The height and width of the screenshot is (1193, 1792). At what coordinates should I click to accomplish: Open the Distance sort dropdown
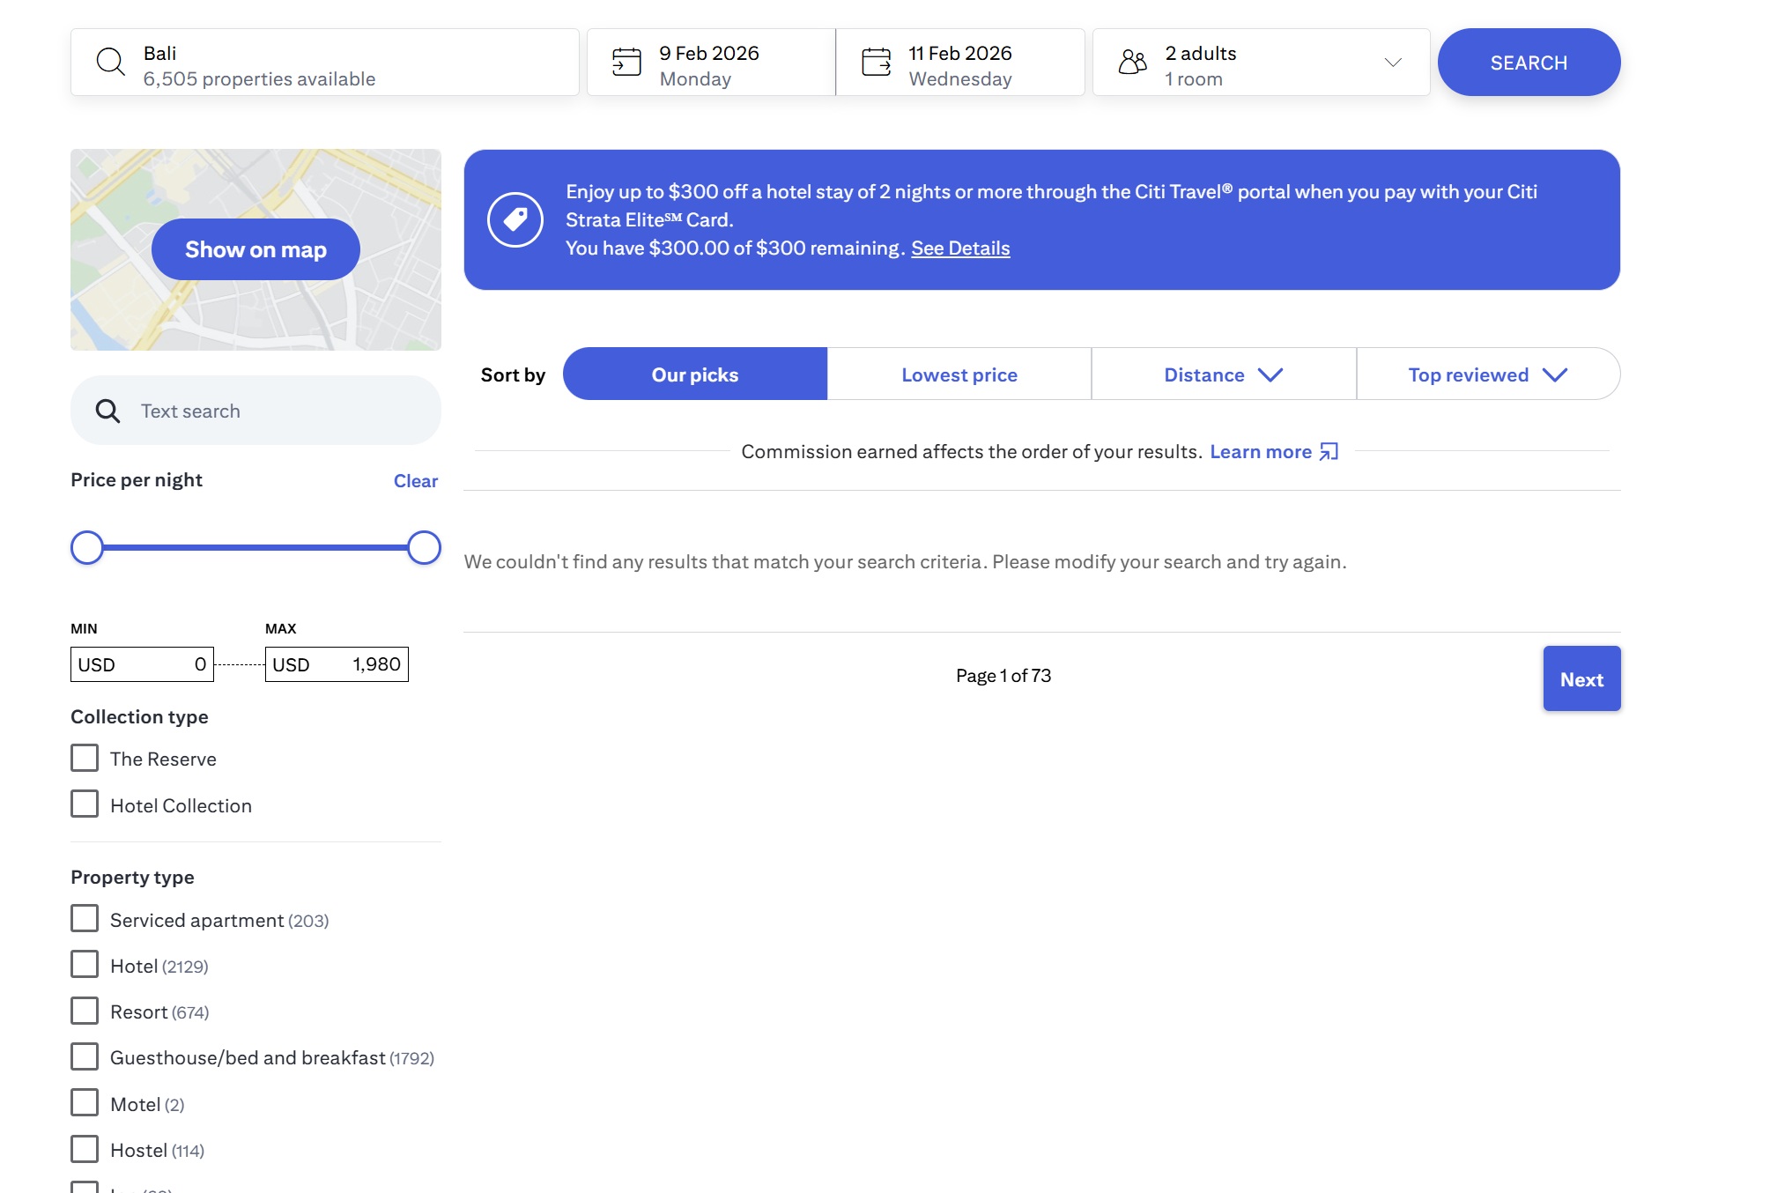(x=1223, y=374)
